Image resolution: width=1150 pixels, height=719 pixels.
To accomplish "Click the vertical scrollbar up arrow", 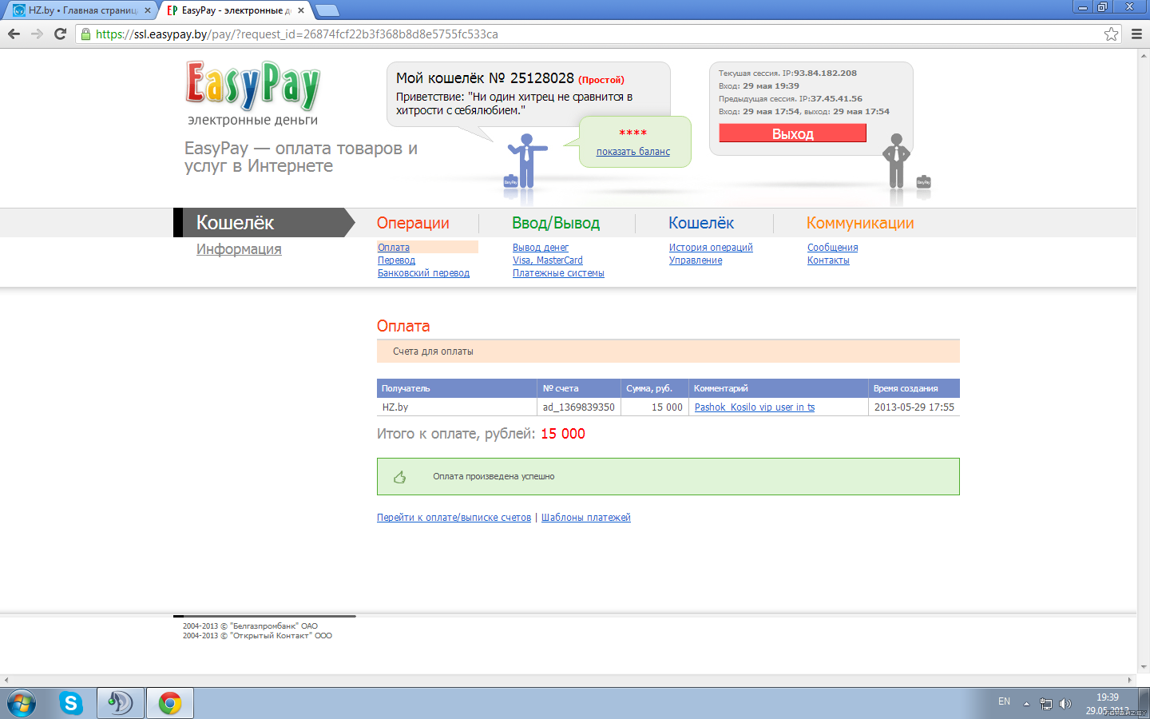I will coord(1144,55).
